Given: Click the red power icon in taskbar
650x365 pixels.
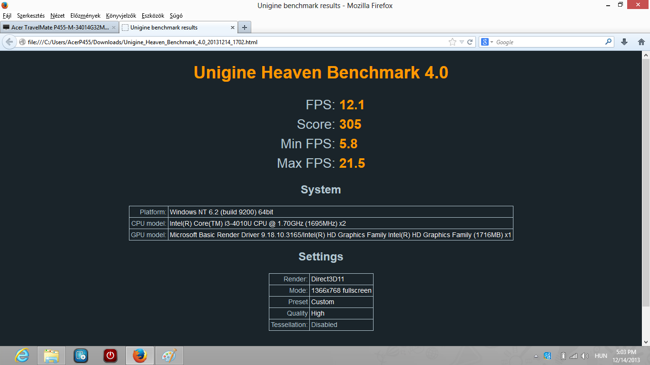Looking at the screenshot, I should pos(110,355).
